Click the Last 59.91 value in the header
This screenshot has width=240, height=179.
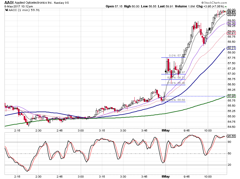click(x=166, y=7)
